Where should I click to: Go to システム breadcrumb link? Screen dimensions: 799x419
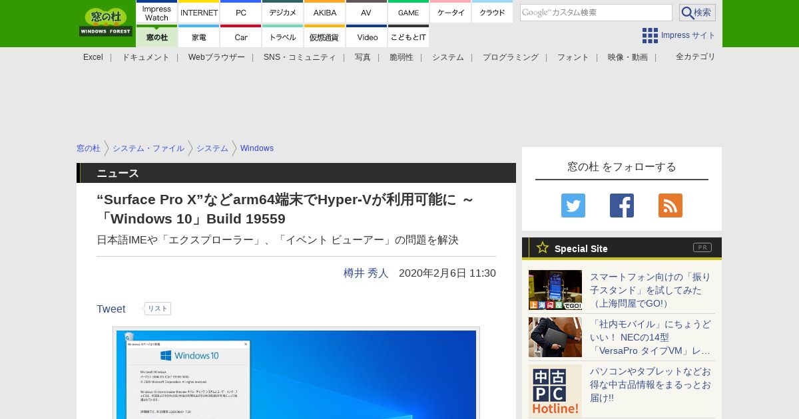click(212, 148)
